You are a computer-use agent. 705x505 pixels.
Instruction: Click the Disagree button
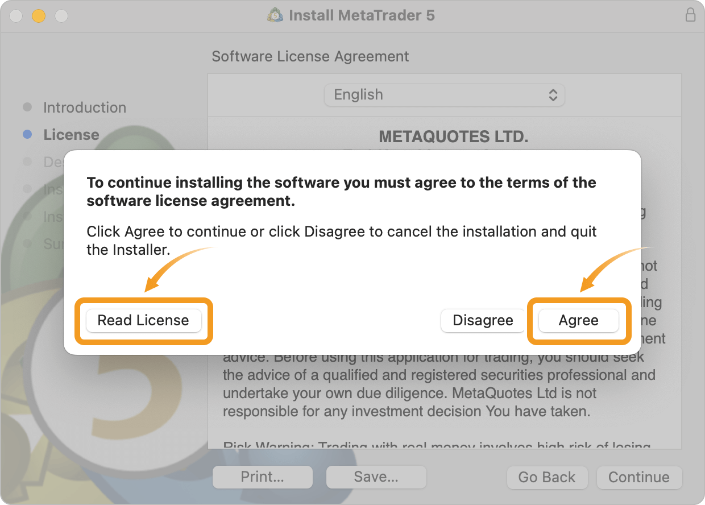(483, 320)
